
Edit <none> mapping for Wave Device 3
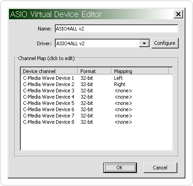[x=123, y=91]
